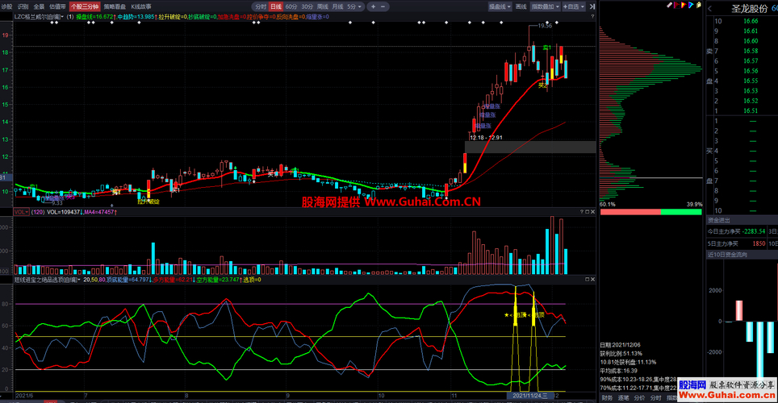Open the +自选 watchlist dropdown
The image size is (778, 403).
574,6
